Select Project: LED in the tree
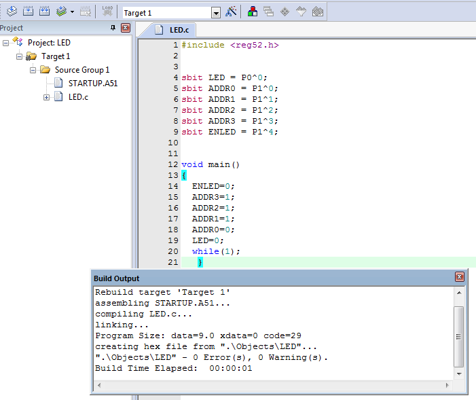Screen dimensions: 476x400 (x=49, y=43)
